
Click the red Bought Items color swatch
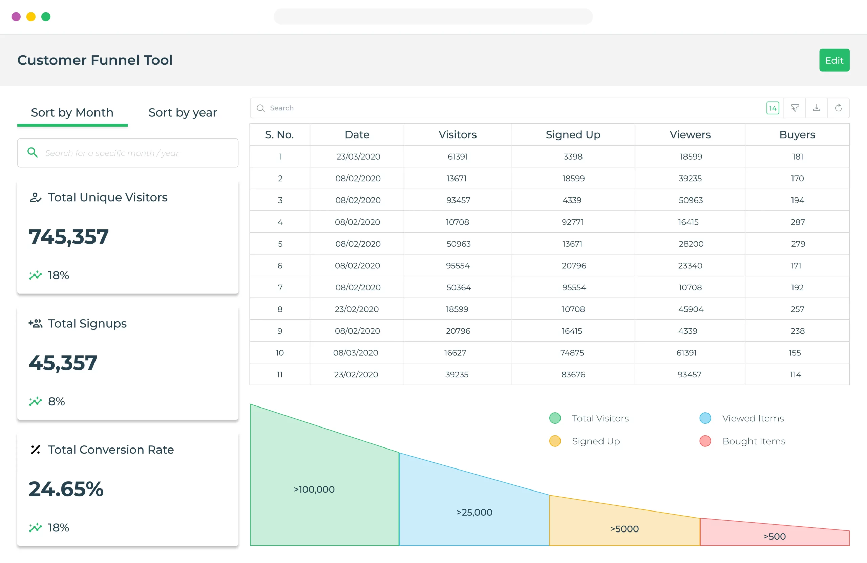click(705, 441)
